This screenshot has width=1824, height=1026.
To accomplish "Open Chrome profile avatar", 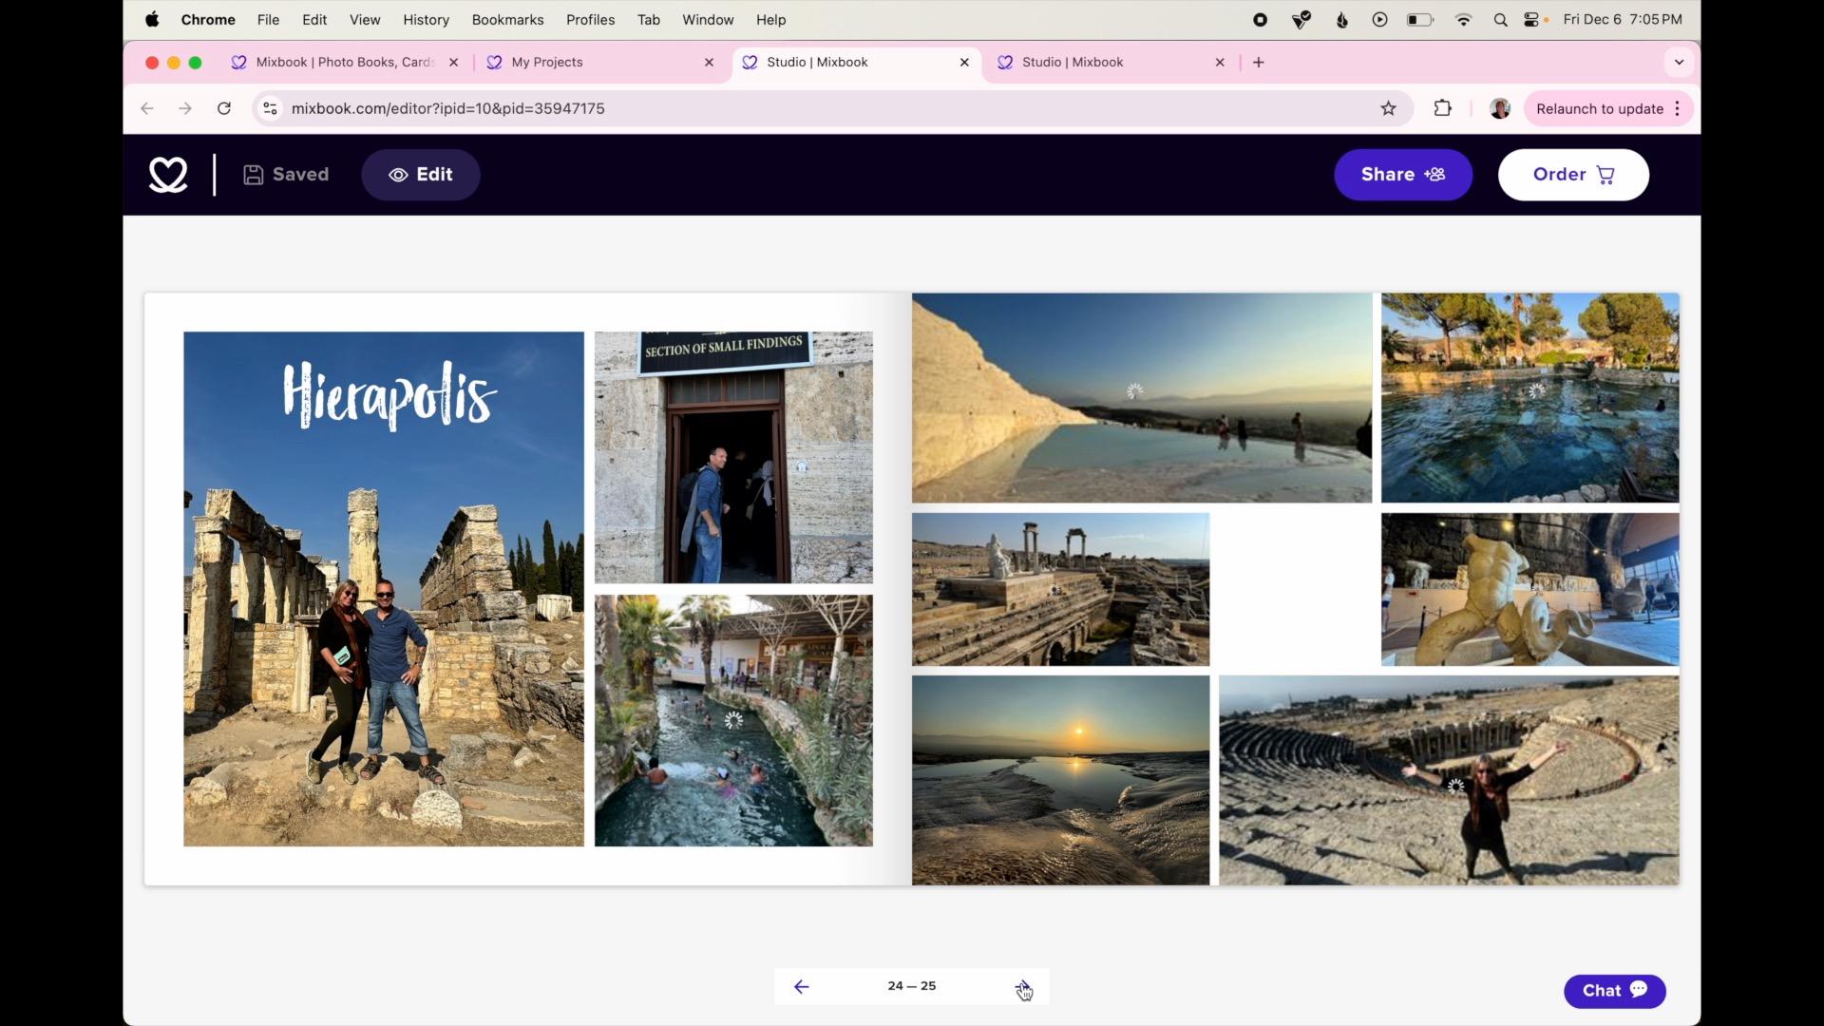I will tap(1500, 108).
